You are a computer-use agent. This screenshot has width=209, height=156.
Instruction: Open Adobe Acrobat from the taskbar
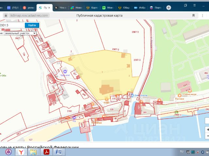[x=46, y=151]
